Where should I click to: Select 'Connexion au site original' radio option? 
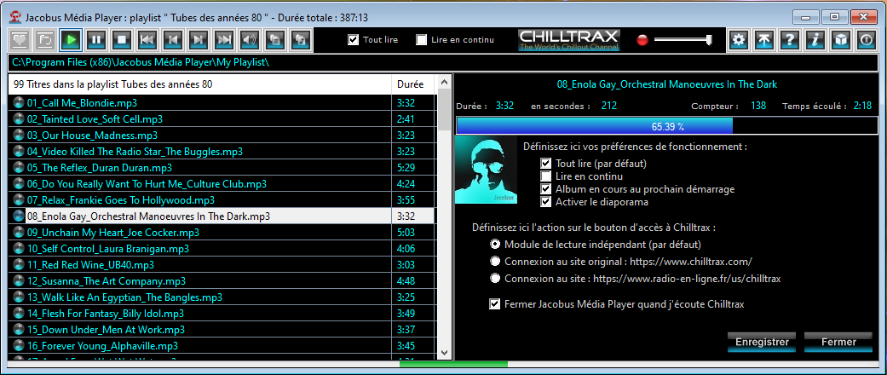495,262
